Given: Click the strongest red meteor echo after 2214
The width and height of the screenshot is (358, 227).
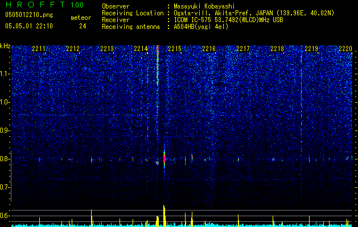Looking at the screenshot, I should pyautogui.click(x=164, y=158).
